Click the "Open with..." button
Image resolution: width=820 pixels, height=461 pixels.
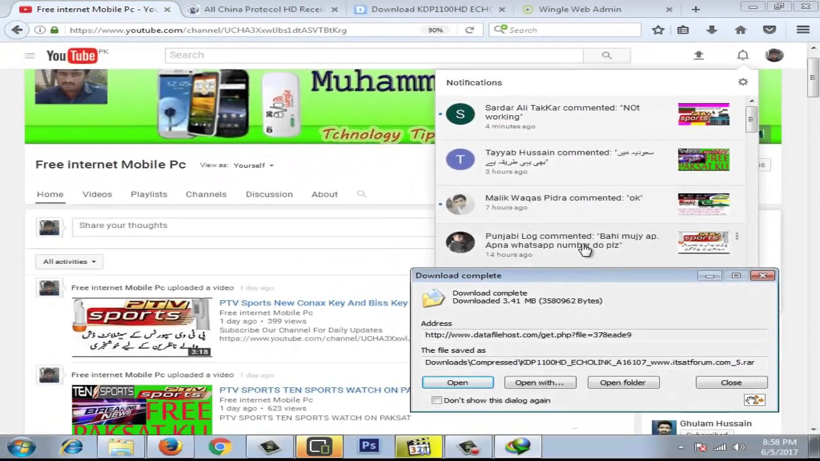(x=540, y=382)
